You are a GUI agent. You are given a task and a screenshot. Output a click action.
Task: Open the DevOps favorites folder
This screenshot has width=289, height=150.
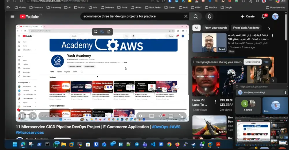pos(211,7)
